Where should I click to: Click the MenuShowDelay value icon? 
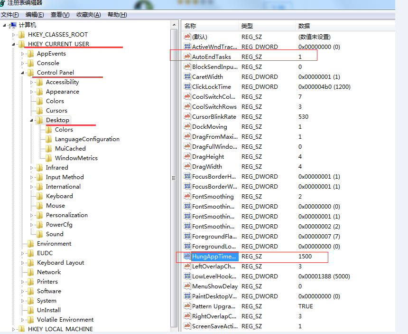[187, 286]
